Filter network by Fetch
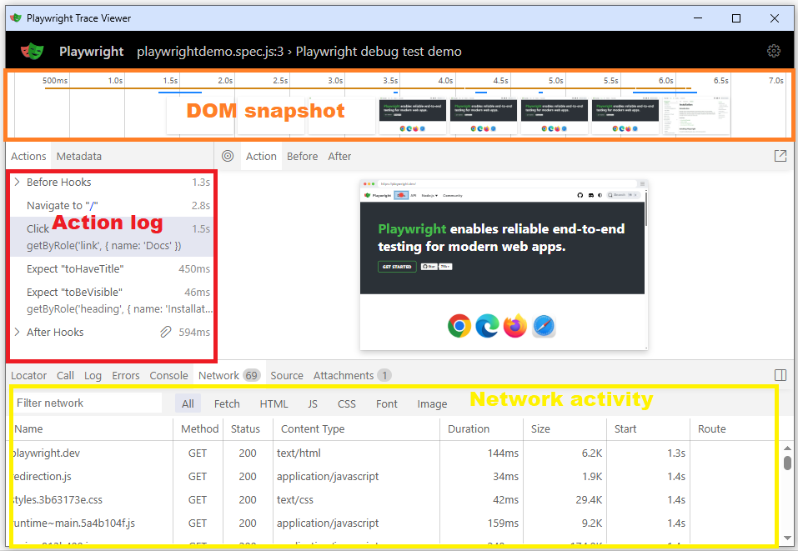Image resolution: width=798 pixels, height=551 pixels. pyautogui.click(x=227, y=403)
